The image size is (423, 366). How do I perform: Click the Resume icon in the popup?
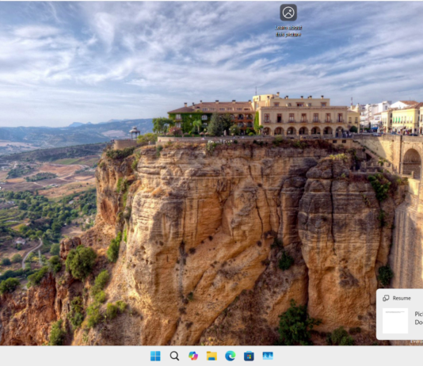(x=386, y=298)
